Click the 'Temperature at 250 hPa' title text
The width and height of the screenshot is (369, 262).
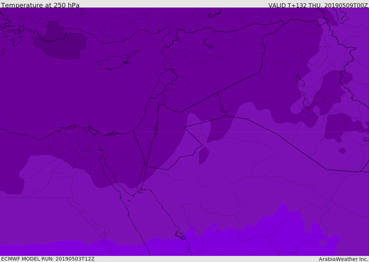40,5
